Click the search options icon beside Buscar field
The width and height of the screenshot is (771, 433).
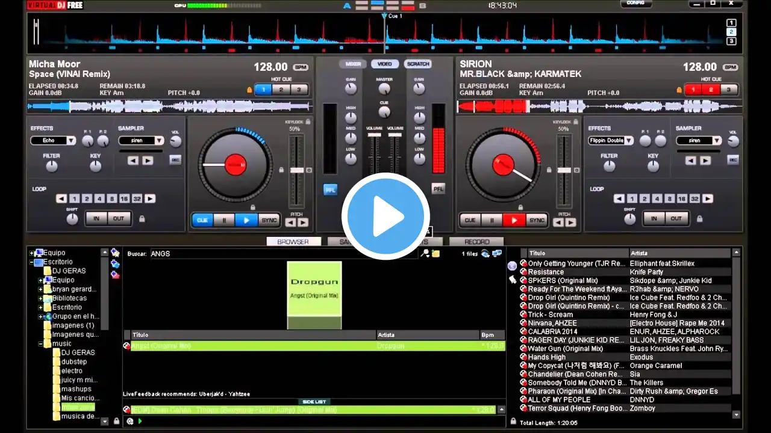425,254
